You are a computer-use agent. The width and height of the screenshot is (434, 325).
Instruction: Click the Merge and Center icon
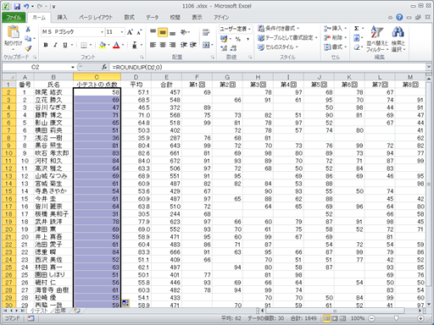pos(206,45)
